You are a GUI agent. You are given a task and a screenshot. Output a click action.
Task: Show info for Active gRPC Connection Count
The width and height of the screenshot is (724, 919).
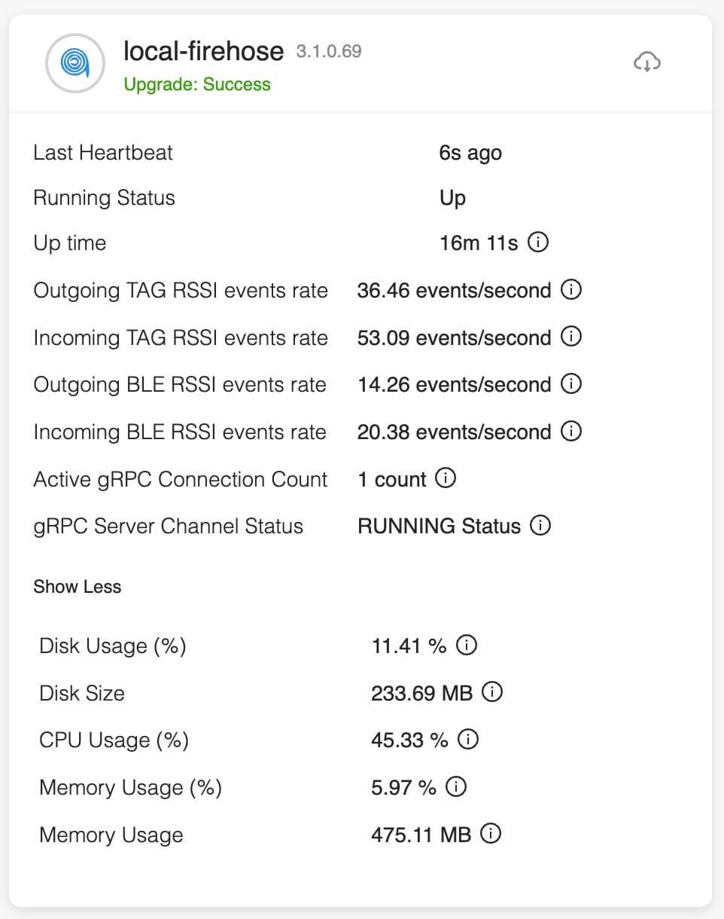tap(446, 478)
